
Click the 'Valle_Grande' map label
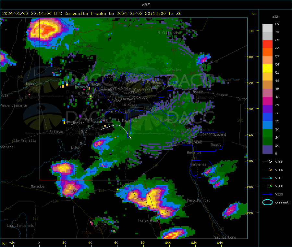(x=96, y=120)
